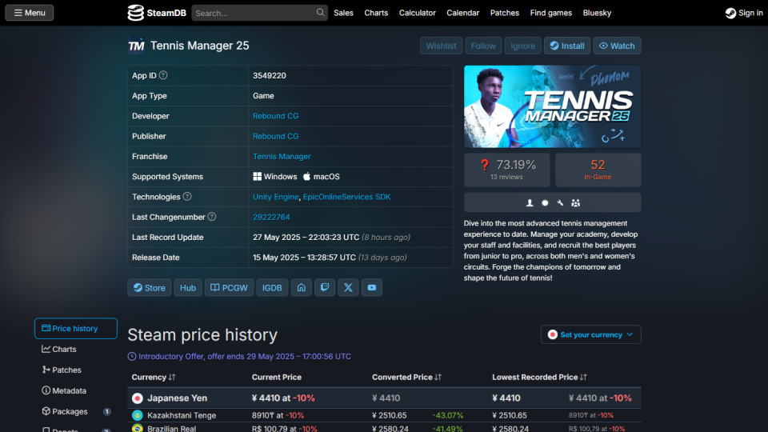768x432 pixels.
Task: Click the Tennis Manager 25 cover image
Action: [553, 106]
